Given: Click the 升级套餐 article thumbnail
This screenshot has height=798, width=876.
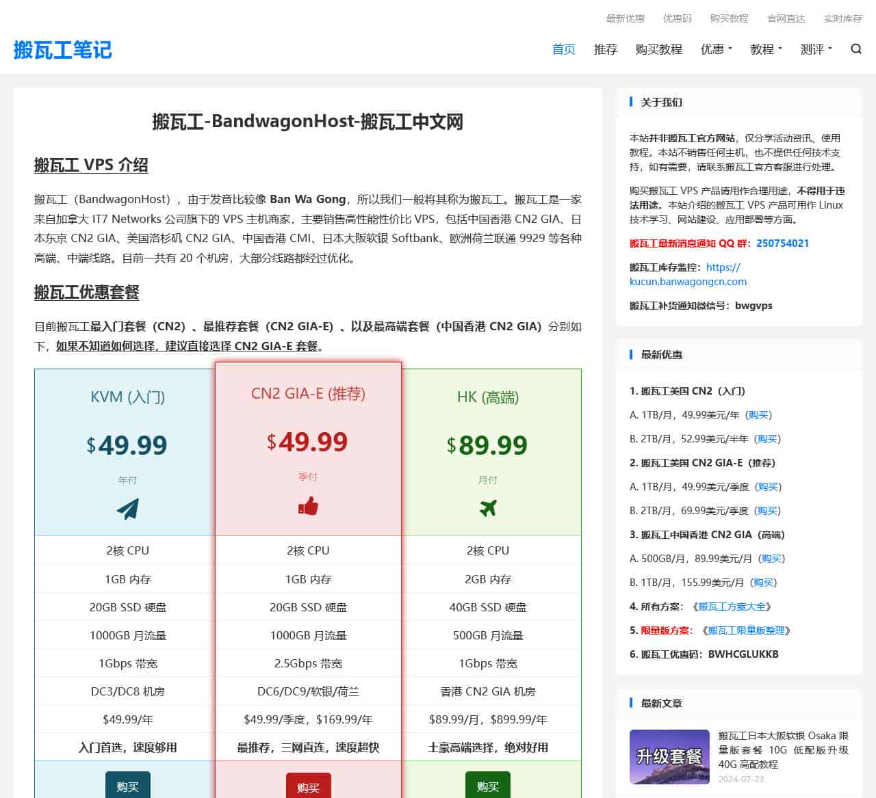Looking at the screenshot, I should point(669,757).
